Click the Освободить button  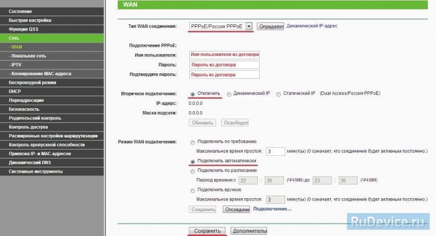pyautogui.click(x=235, y=122)
